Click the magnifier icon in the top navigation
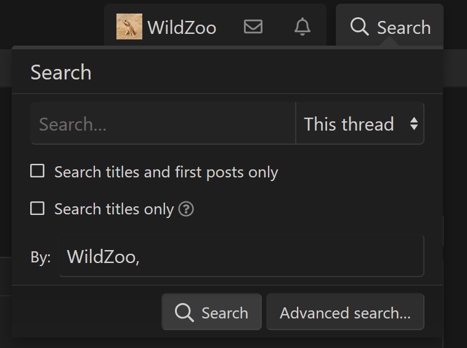This screenshot has width=467, height=348. (x=359, y=27)
